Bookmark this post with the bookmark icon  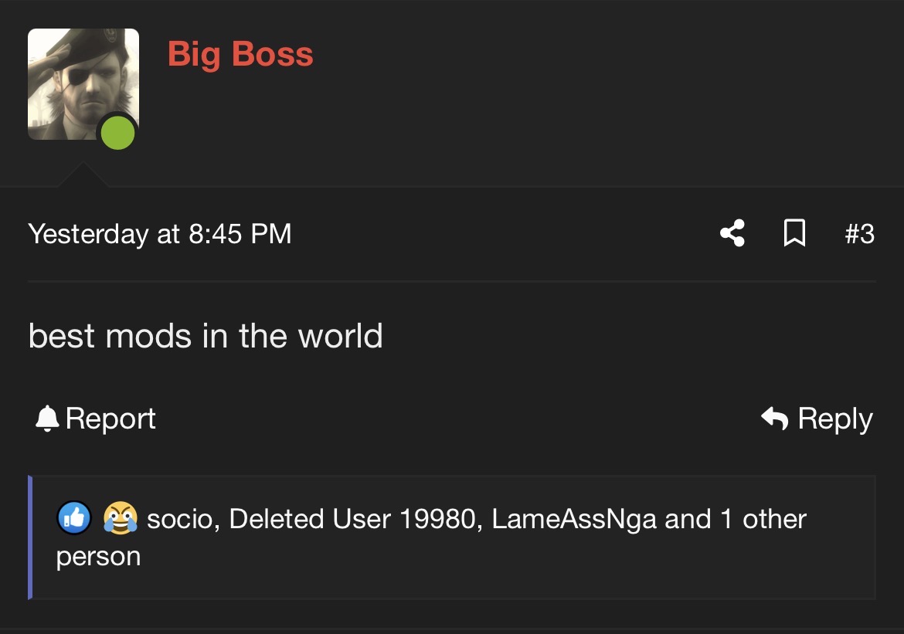coord(794,233)
